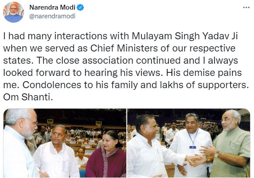The image size is (254, 178).
Task: Click the Narendra Modi display name
Action: (x=52, y=7)
